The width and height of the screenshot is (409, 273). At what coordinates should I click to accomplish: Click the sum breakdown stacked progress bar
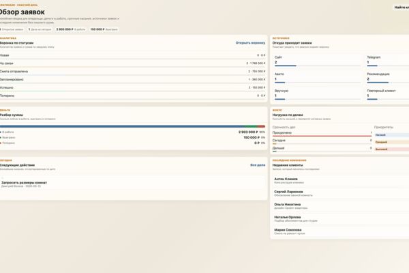click(132, 126)
